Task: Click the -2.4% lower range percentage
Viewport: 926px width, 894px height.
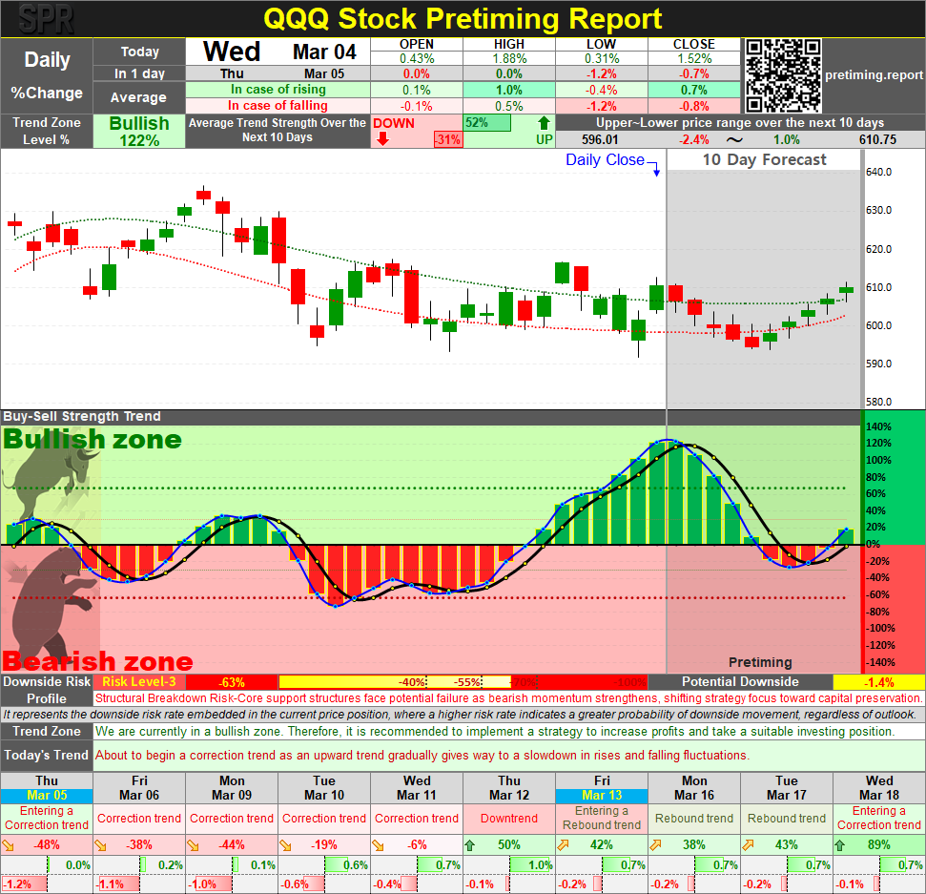Action: 694,140
